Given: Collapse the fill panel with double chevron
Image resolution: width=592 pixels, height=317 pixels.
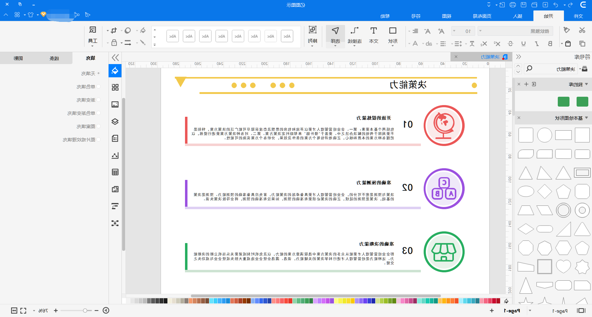Looking at the screenshot, I should tap(115, 58).
